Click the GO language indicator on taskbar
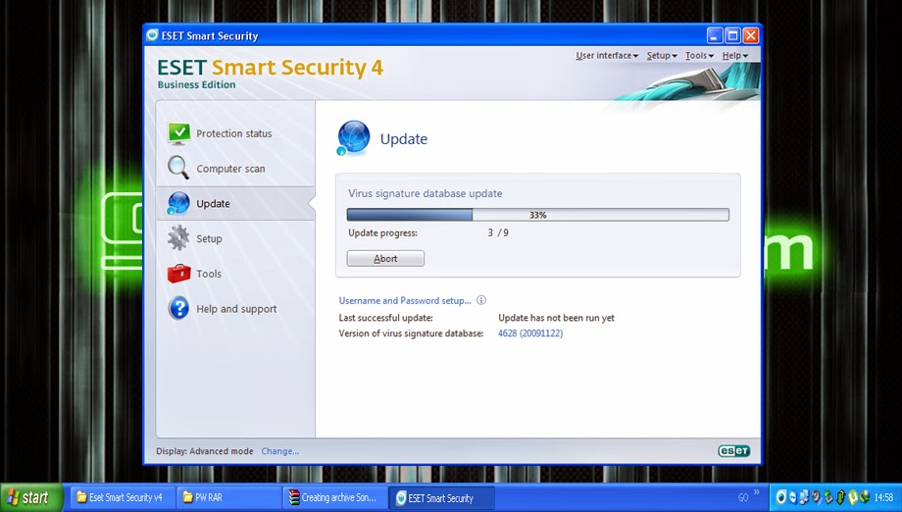This screenshot has width=902, height=512. (743, 497)
